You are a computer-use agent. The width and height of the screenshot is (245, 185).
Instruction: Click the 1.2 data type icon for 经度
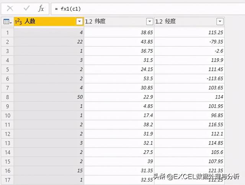tap(160, 22)
